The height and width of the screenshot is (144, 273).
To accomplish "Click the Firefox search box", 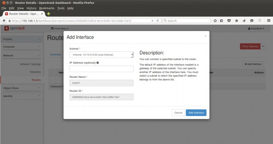I will [x=187, y=21].
